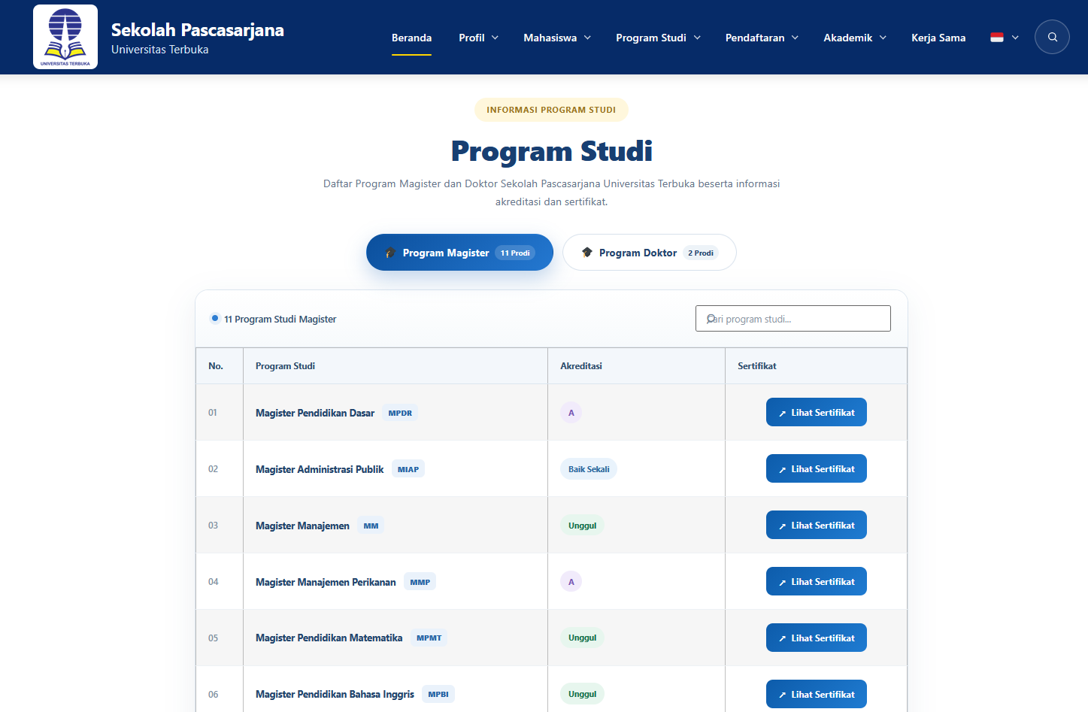This screenshot has width=1088, height=712.
Task: Open the search icon in the header
Action: 1052,37
